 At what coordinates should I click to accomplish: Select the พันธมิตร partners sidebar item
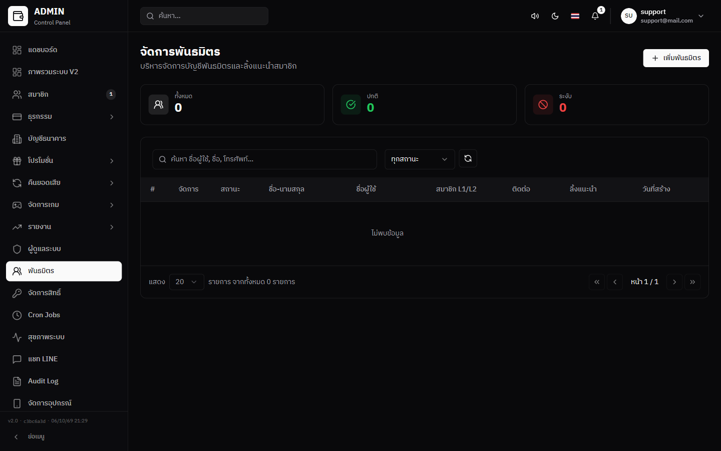(x=64, y=271)
